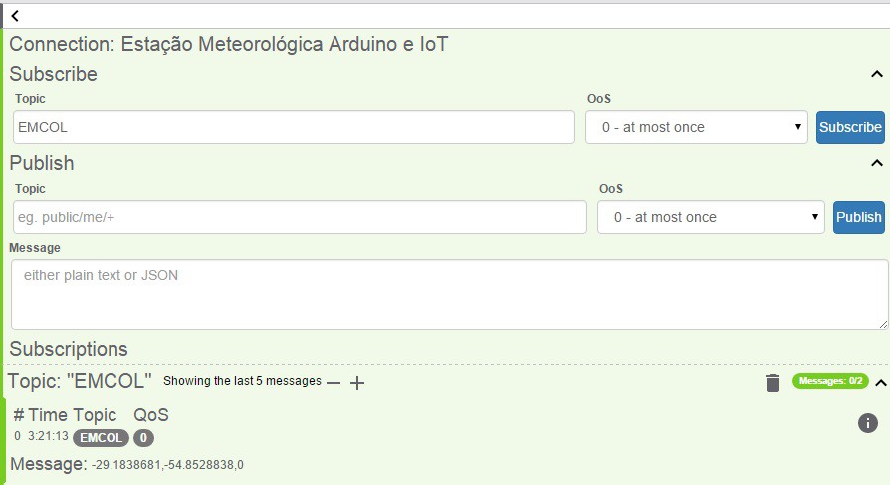The image size is (890, 485).
Task: Click the message resize handle corner
Action: (x=884, y=324)
